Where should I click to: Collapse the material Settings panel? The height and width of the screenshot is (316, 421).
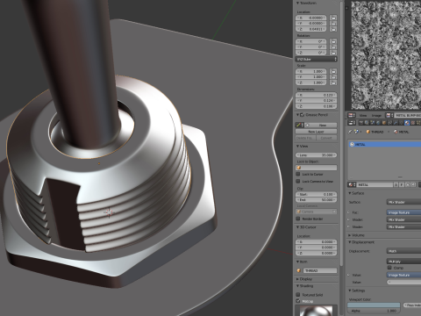pos(350,291)
